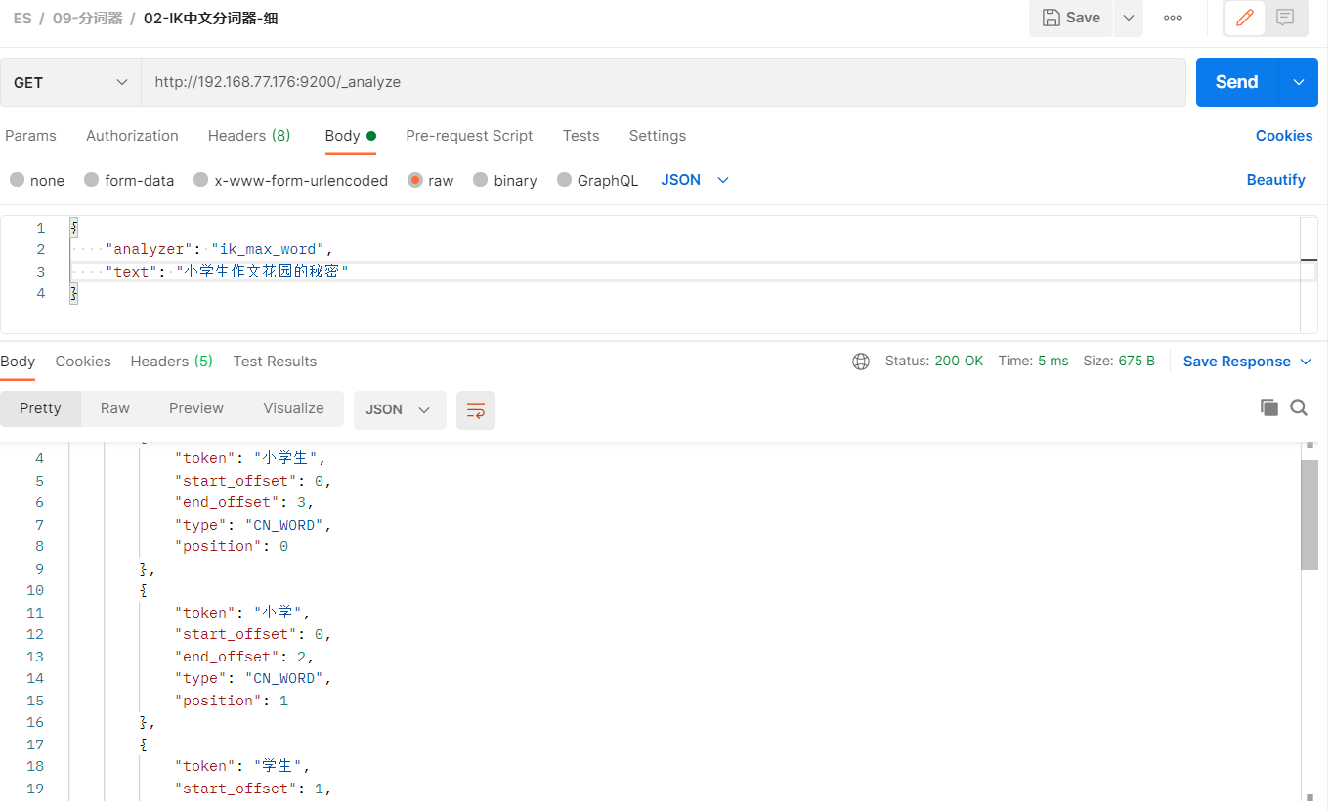Screen dimensions: 1333x810
Task: Click the "analyzer" line in request editor
Action: point(220,249)
